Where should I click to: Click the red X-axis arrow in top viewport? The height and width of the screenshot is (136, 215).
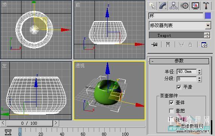[x=66, y=30]
